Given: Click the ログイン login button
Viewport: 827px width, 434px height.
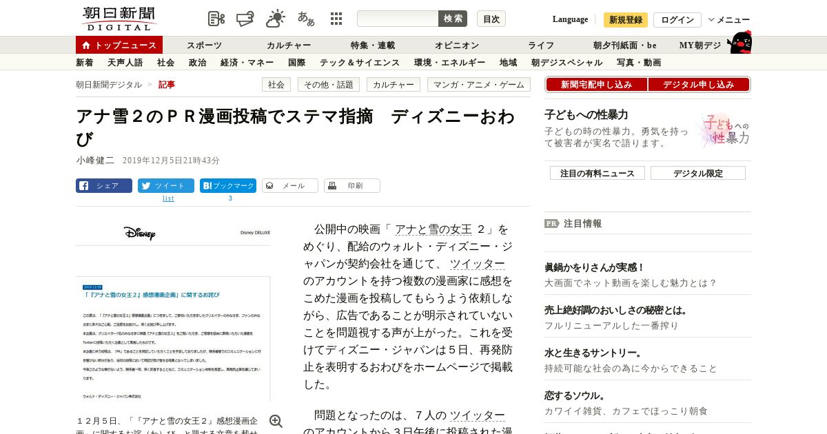Looking at the screenshot, I should (x=677, y=19).
